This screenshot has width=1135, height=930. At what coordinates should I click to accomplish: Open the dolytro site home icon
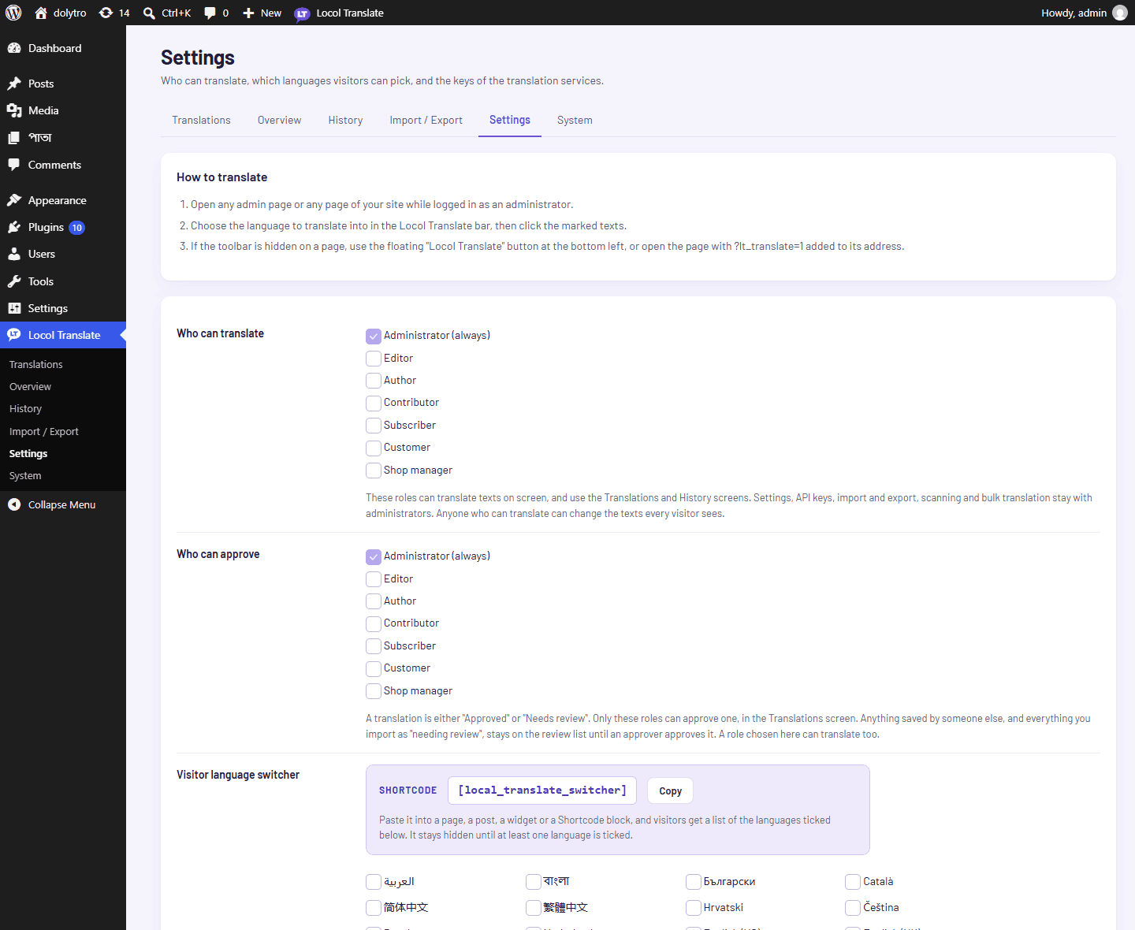(x=41, y=13)
